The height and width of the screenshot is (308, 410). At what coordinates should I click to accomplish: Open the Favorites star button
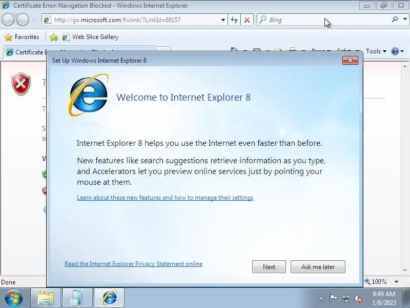click(x=22, y=37)
